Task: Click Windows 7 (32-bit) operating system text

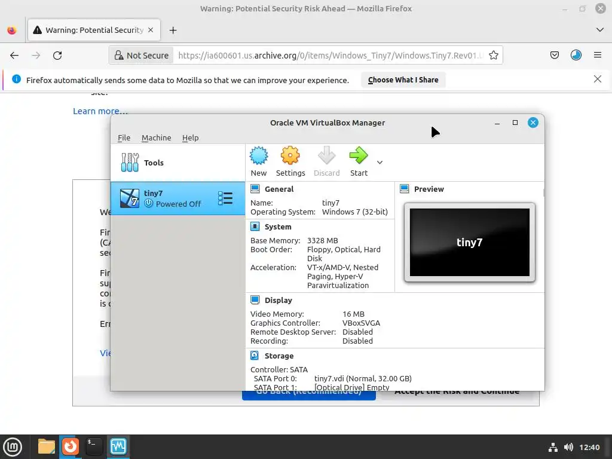Action: click(355, 212)
